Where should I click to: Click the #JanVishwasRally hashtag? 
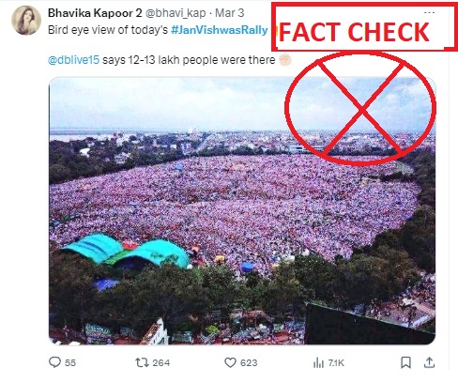click(220, 30)
